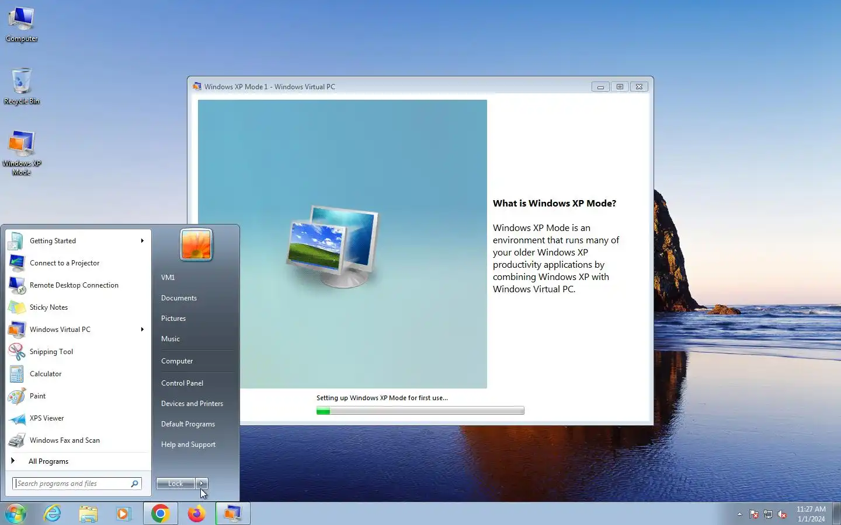
Task: Click 'What is Windows XP Mode?' heading
Action: (554, 204)
